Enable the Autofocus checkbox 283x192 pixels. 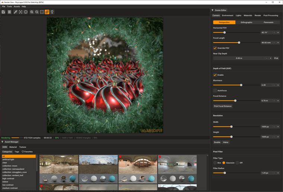pyautogui.click(x=215, y=90)
